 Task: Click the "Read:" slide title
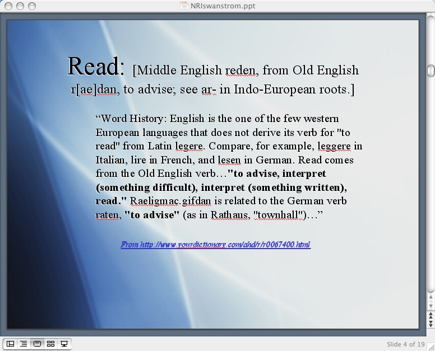tap(96, 67)
